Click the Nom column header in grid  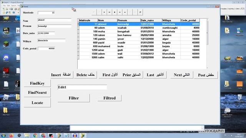point(107,20)
